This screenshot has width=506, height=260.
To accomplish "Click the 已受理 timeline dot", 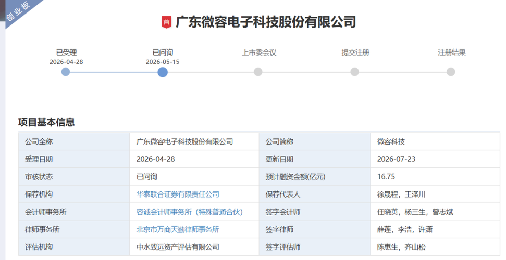I will pos(66,72).
